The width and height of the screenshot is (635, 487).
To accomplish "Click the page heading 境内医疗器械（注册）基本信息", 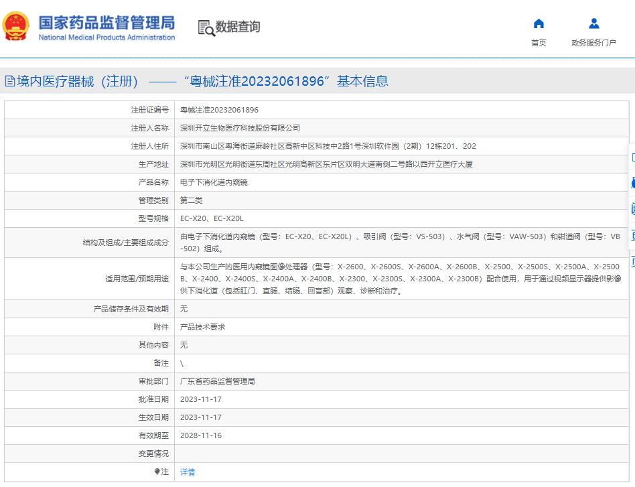I will (x=202, y=82).
